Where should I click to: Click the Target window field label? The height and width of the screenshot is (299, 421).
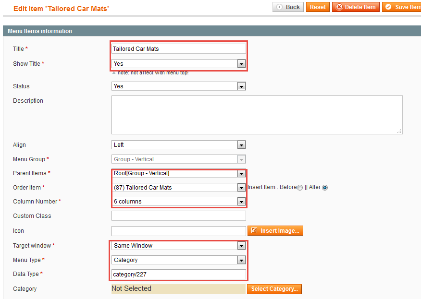(32, 246)
